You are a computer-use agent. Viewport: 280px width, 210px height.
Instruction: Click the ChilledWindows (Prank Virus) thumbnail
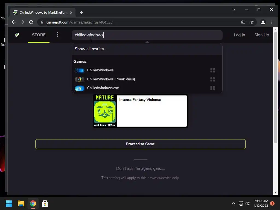tap(80, 79)
